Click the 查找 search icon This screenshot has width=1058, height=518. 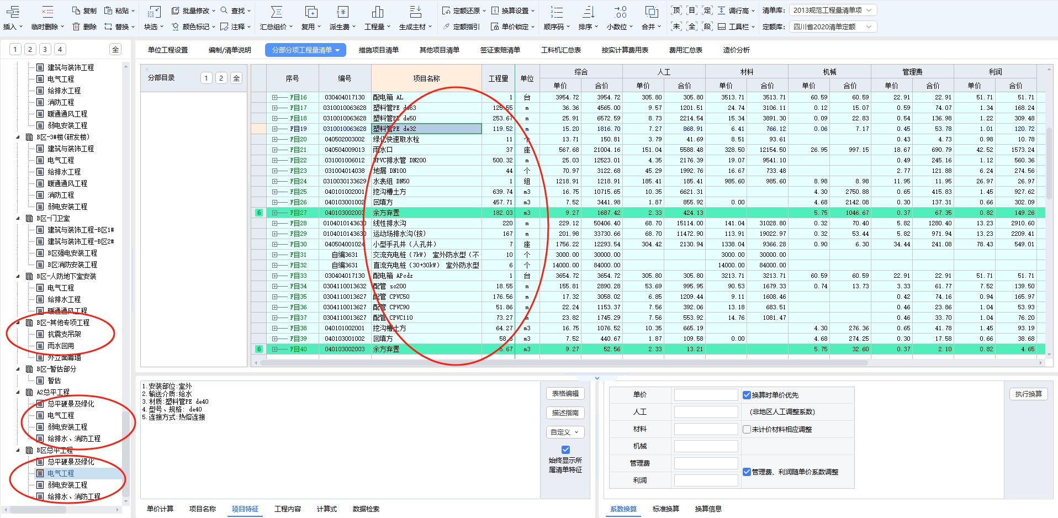click(224, 10)
